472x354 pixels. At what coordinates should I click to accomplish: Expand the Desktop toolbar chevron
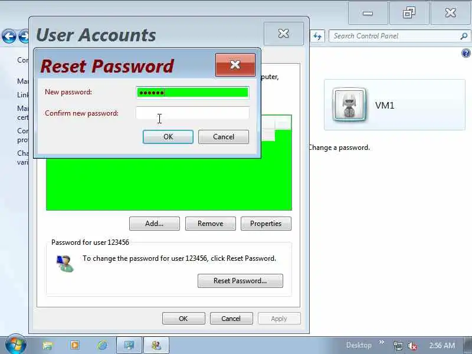click(x=381, y=342)
